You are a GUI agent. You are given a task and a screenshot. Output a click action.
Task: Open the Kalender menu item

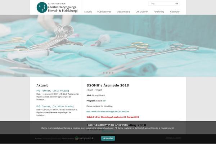(175, 12)
